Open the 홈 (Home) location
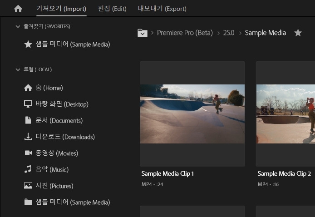 (49, 88)
